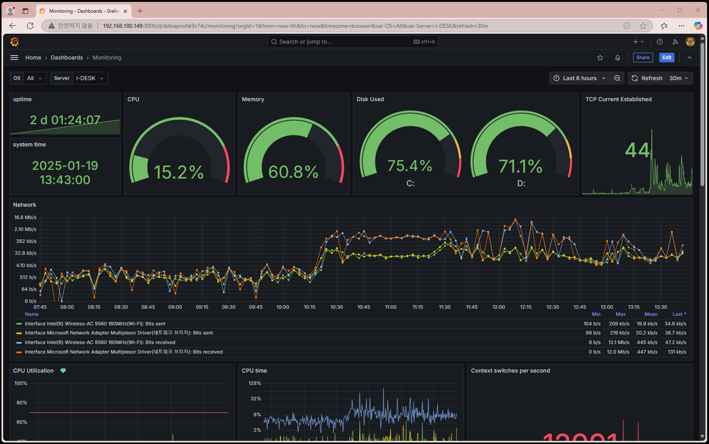Collapse the top bar with chevron
This screenshot has height=444, width=709.
[690, 58]
